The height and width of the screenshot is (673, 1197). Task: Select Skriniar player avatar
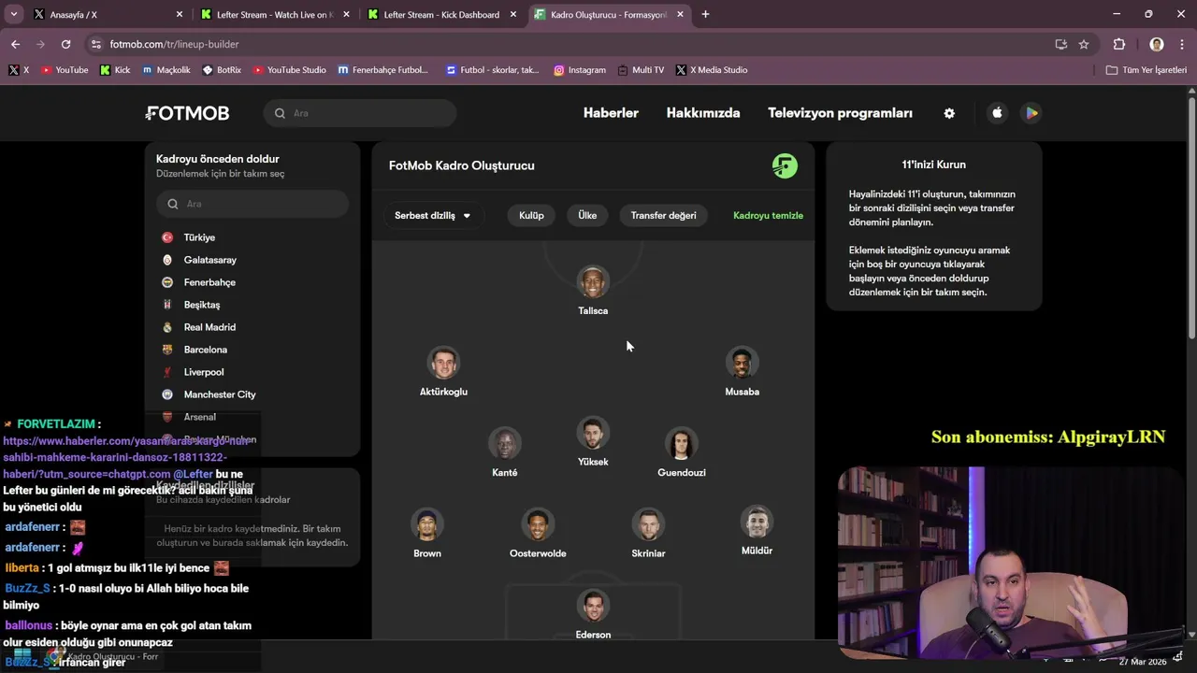pyautogui.click(x=648, y=524)
